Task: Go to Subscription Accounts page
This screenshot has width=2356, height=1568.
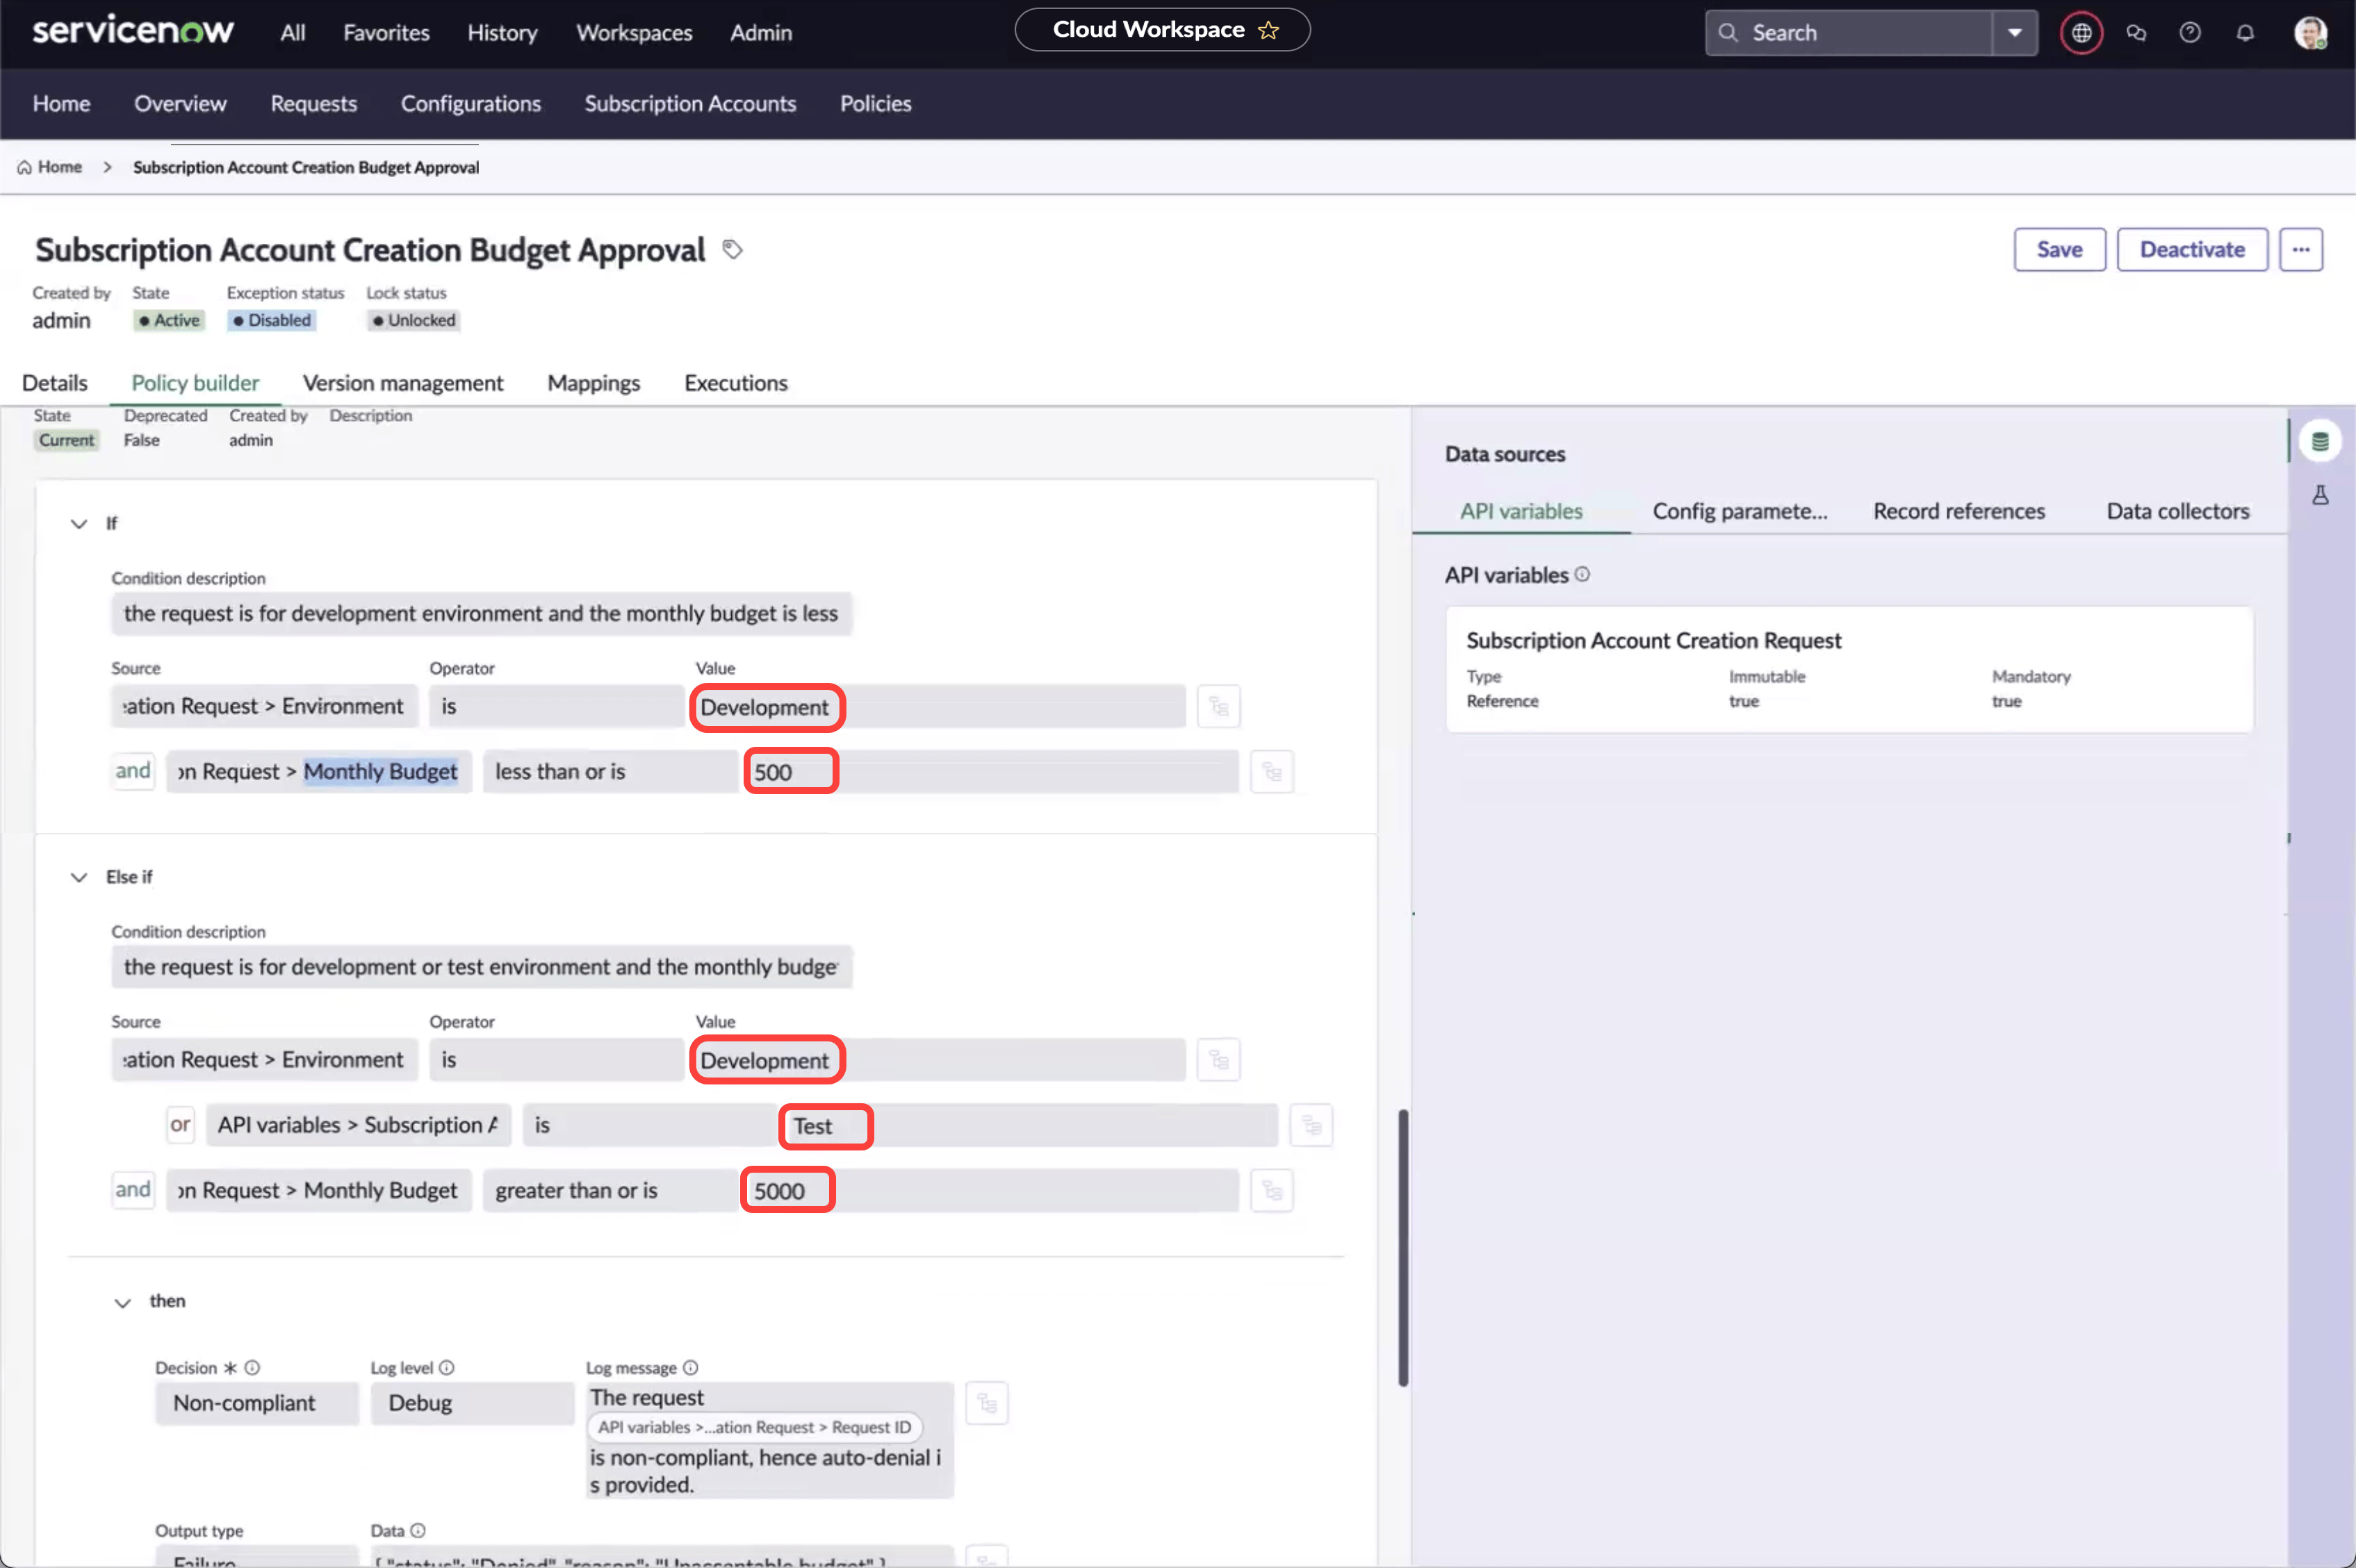Action: click(690, 104)
